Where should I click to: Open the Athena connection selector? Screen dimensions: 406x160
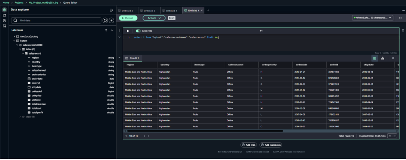click(x=373, y=18)
